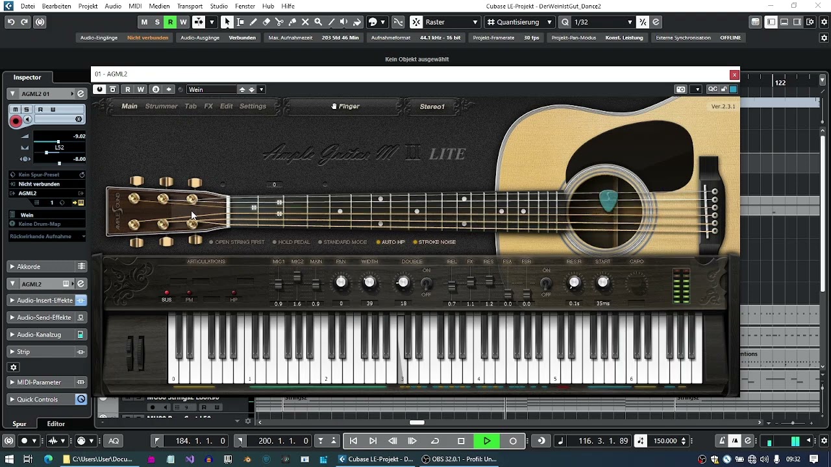831x467 pixels.
Task: Enable OPEN STRING FIRST option
Action: pos(237,242)
